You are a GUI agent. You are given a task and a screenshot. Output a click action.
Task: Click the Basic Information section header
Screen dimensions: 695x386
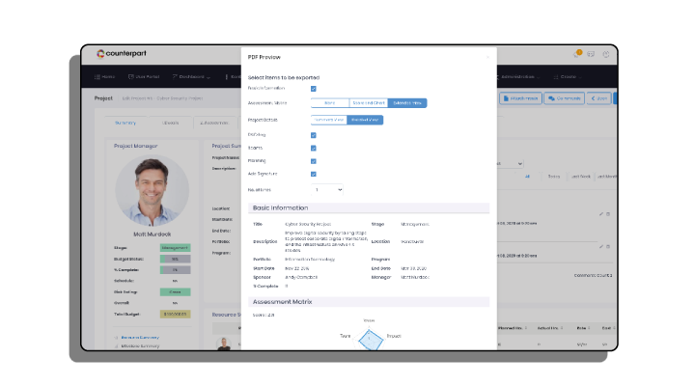click(x=369, y=207)
